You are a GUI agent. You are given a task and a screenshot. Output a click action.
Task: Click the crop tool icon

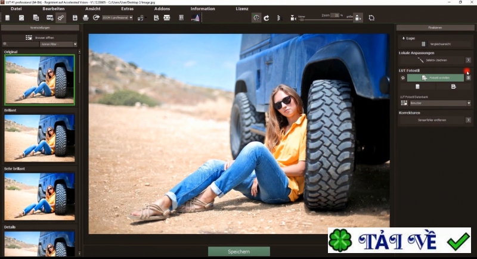[x=371, y=18]
